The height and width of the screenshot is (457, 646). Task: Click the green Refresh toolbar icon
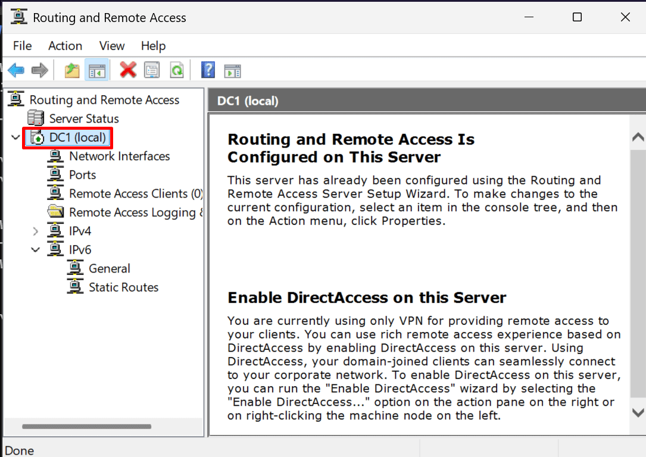pyautogui.click(x=177, y=70)
